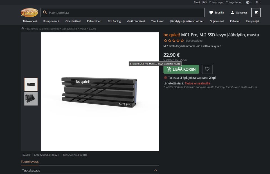Open the Yhteystiedot link
270x174 pixels.
pos(234,3)
